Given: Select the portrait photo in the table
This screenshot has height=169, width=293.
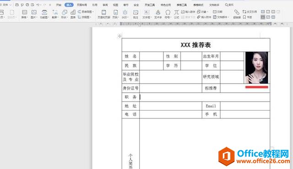Looking at the screenshot, I should point(256,68).
